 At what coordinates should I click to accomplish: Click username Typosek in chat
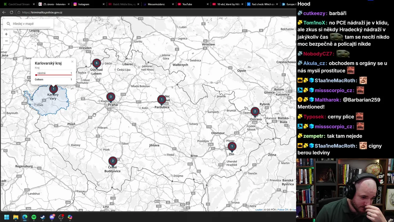pos(314,117)
